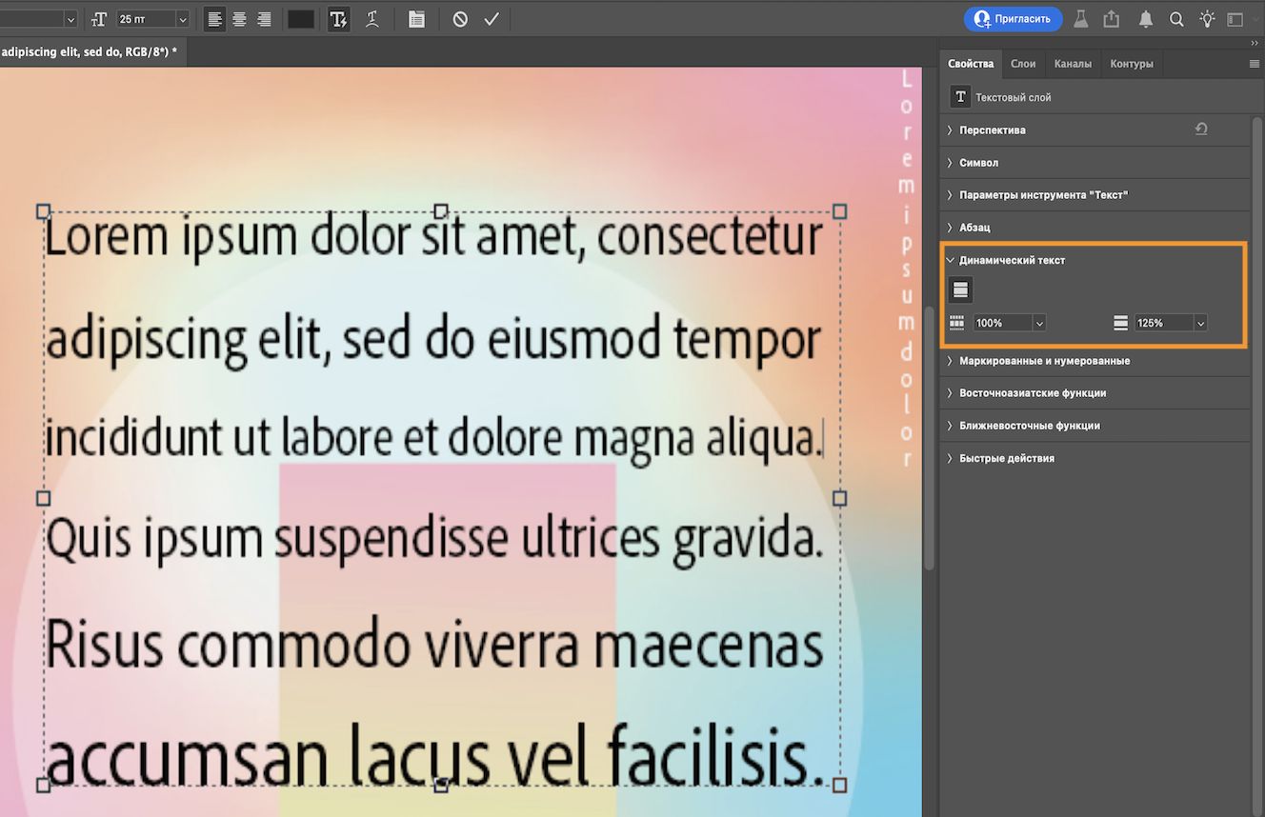The width and height of the screenshot is (1265, 817).
Task: Click the toggle Character and Paragraph panels icon
Action: pyautogui.click(x=416, y=18)
